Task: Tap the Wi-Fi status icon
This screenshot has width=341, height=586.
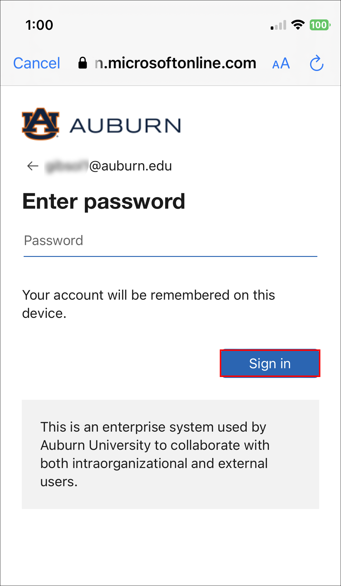Action: (297, 25)
